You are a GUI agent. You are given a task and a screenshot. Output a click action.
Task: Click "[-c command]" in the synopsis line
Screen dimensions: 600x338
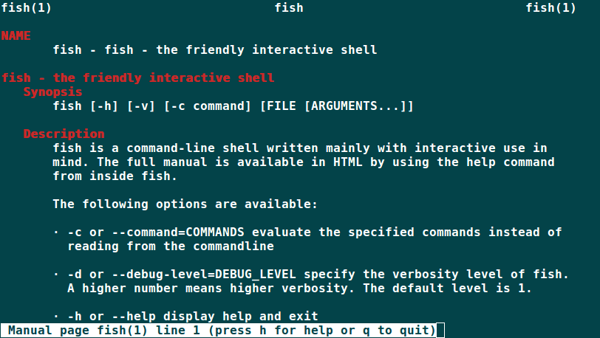click(x=208, y=106)
